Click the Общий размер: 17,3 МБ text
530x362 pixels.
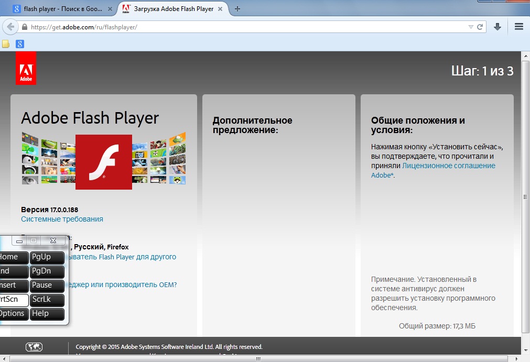tap(437, 326)
